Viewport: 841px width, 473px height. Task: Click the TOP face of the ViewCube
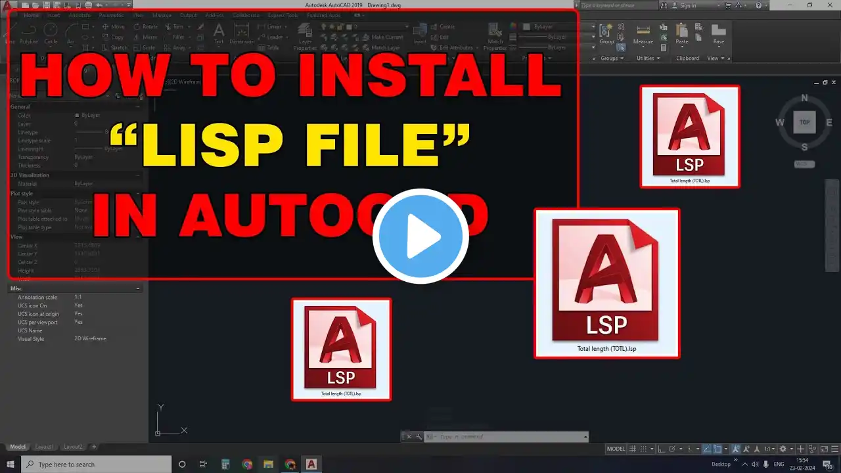point(804,122)
